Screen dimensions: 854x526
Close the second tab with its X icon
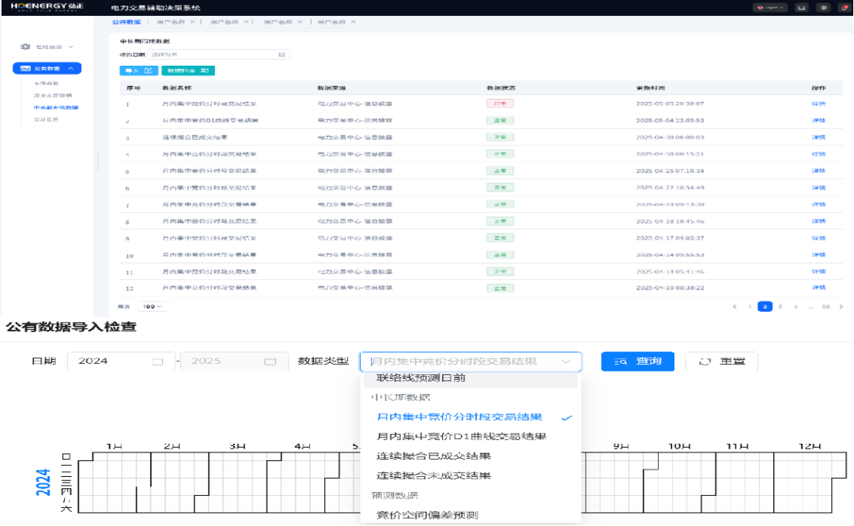pos(192,22)
